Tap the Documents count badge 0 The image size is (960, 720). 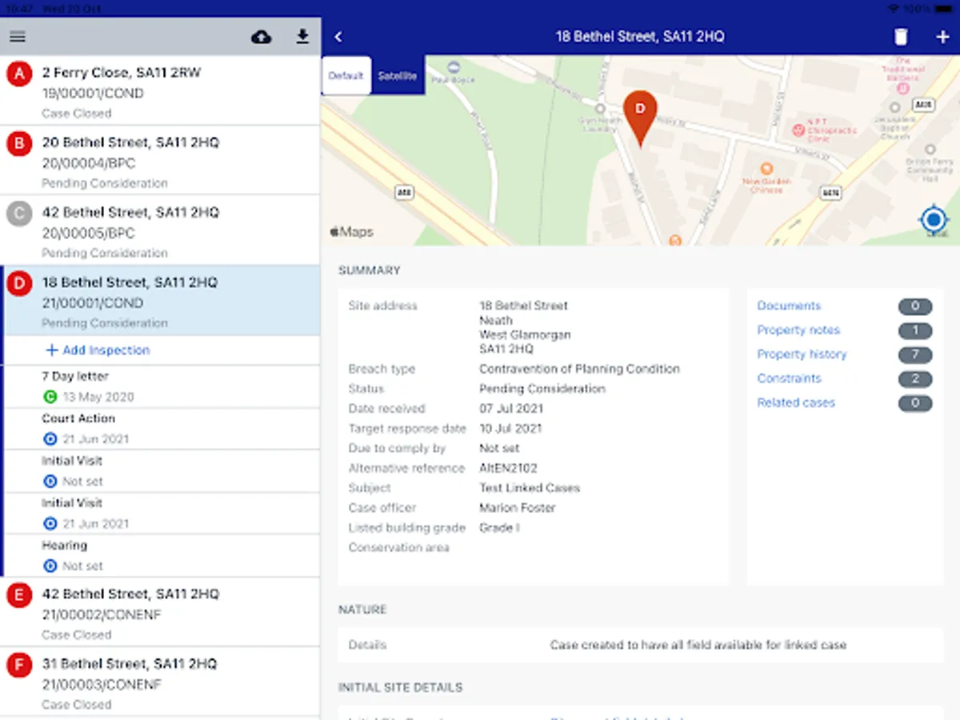point(915,306)
